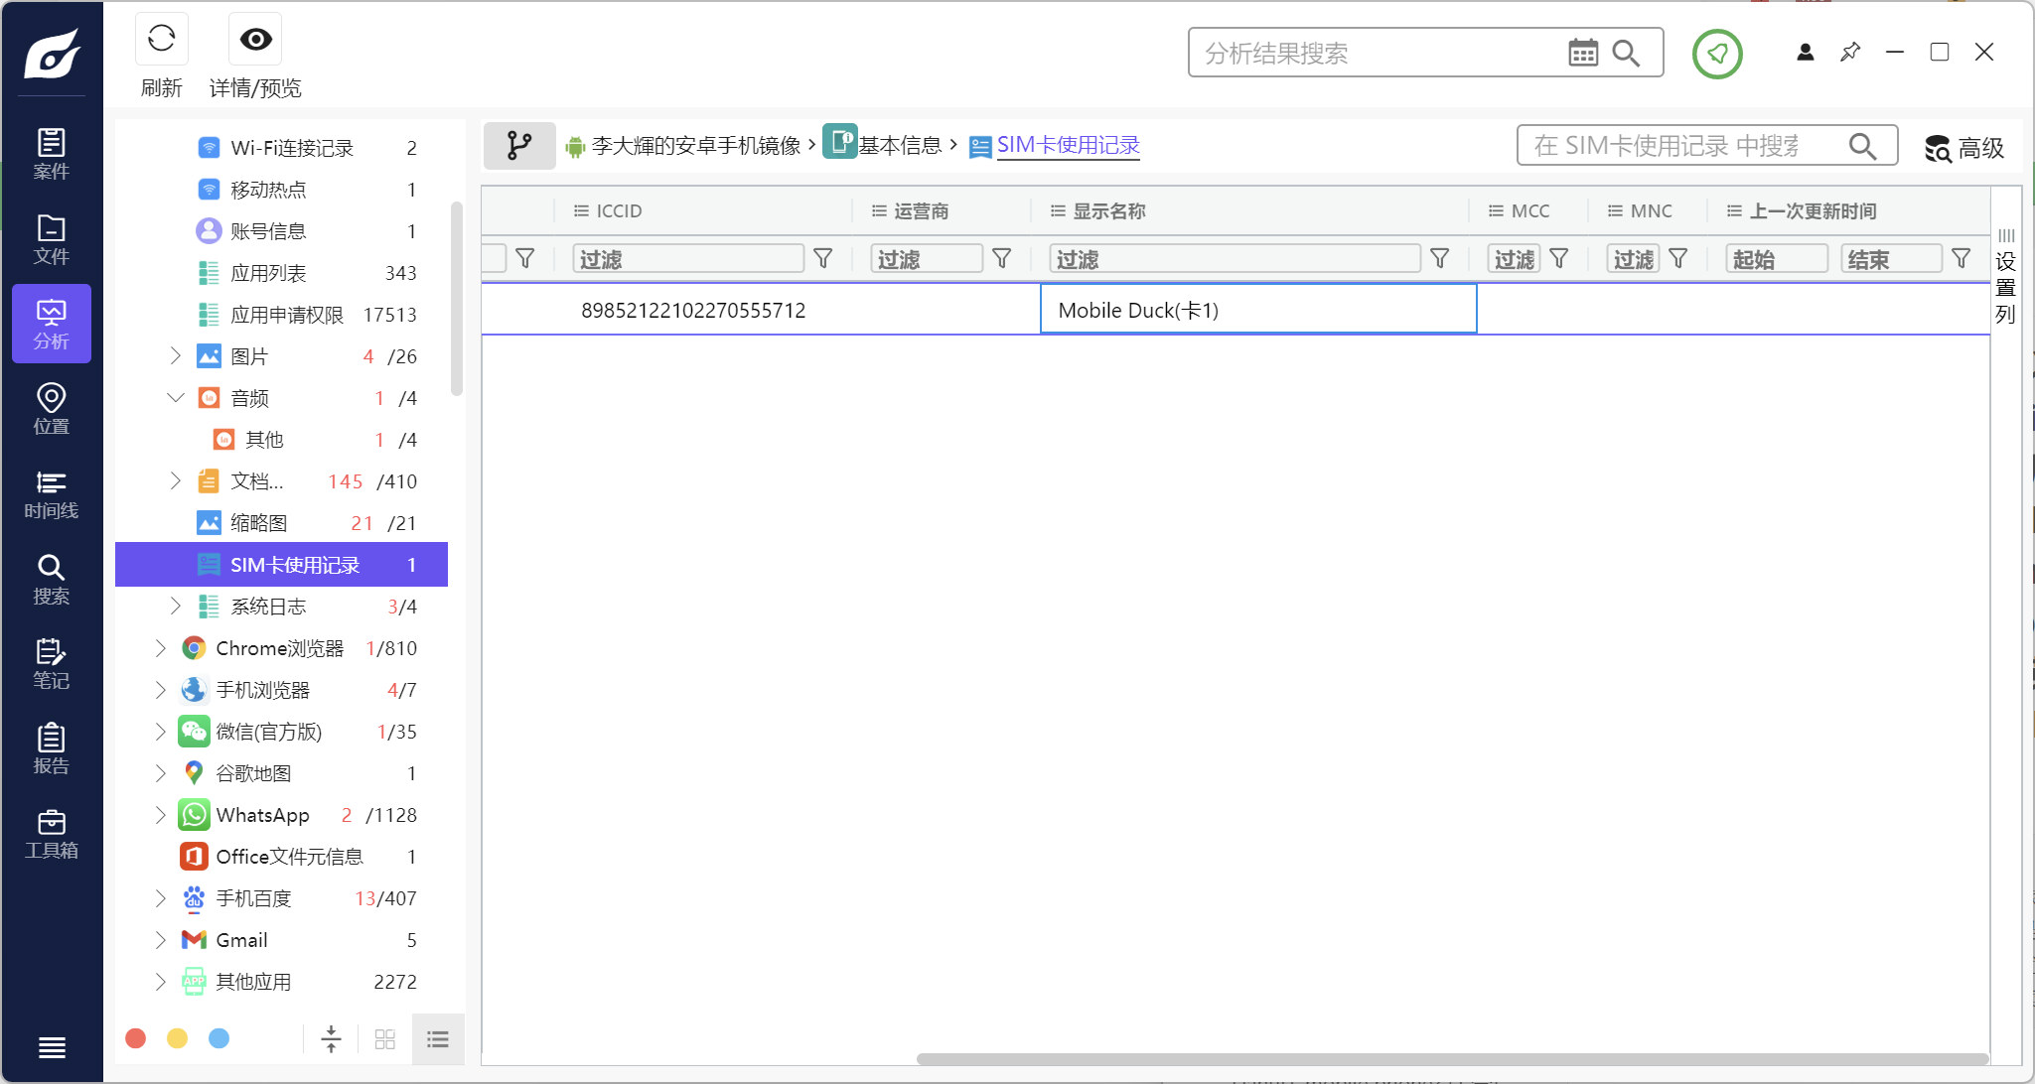
Task: Select Wi-Fi连接记录 in the tree
Action: coord(291,148)
